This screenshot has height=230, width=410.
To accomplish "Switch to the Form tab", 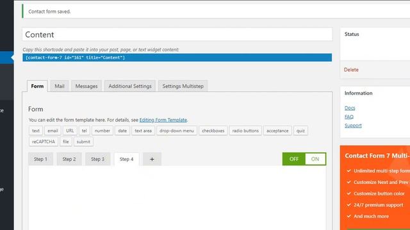I will pos(37,86).
